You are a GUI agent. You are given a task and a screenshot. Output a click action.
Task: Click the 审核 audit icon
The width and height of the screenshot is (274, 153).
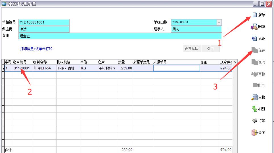pyautogui.click(x=254, y=74)
